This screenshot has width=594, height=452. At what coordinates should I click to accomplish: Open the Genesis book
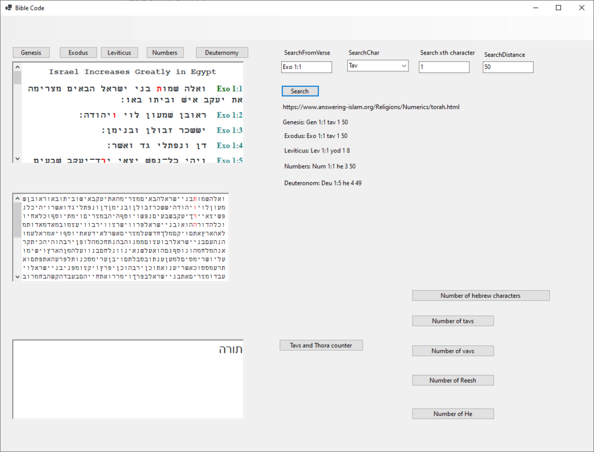click(31, 53)
